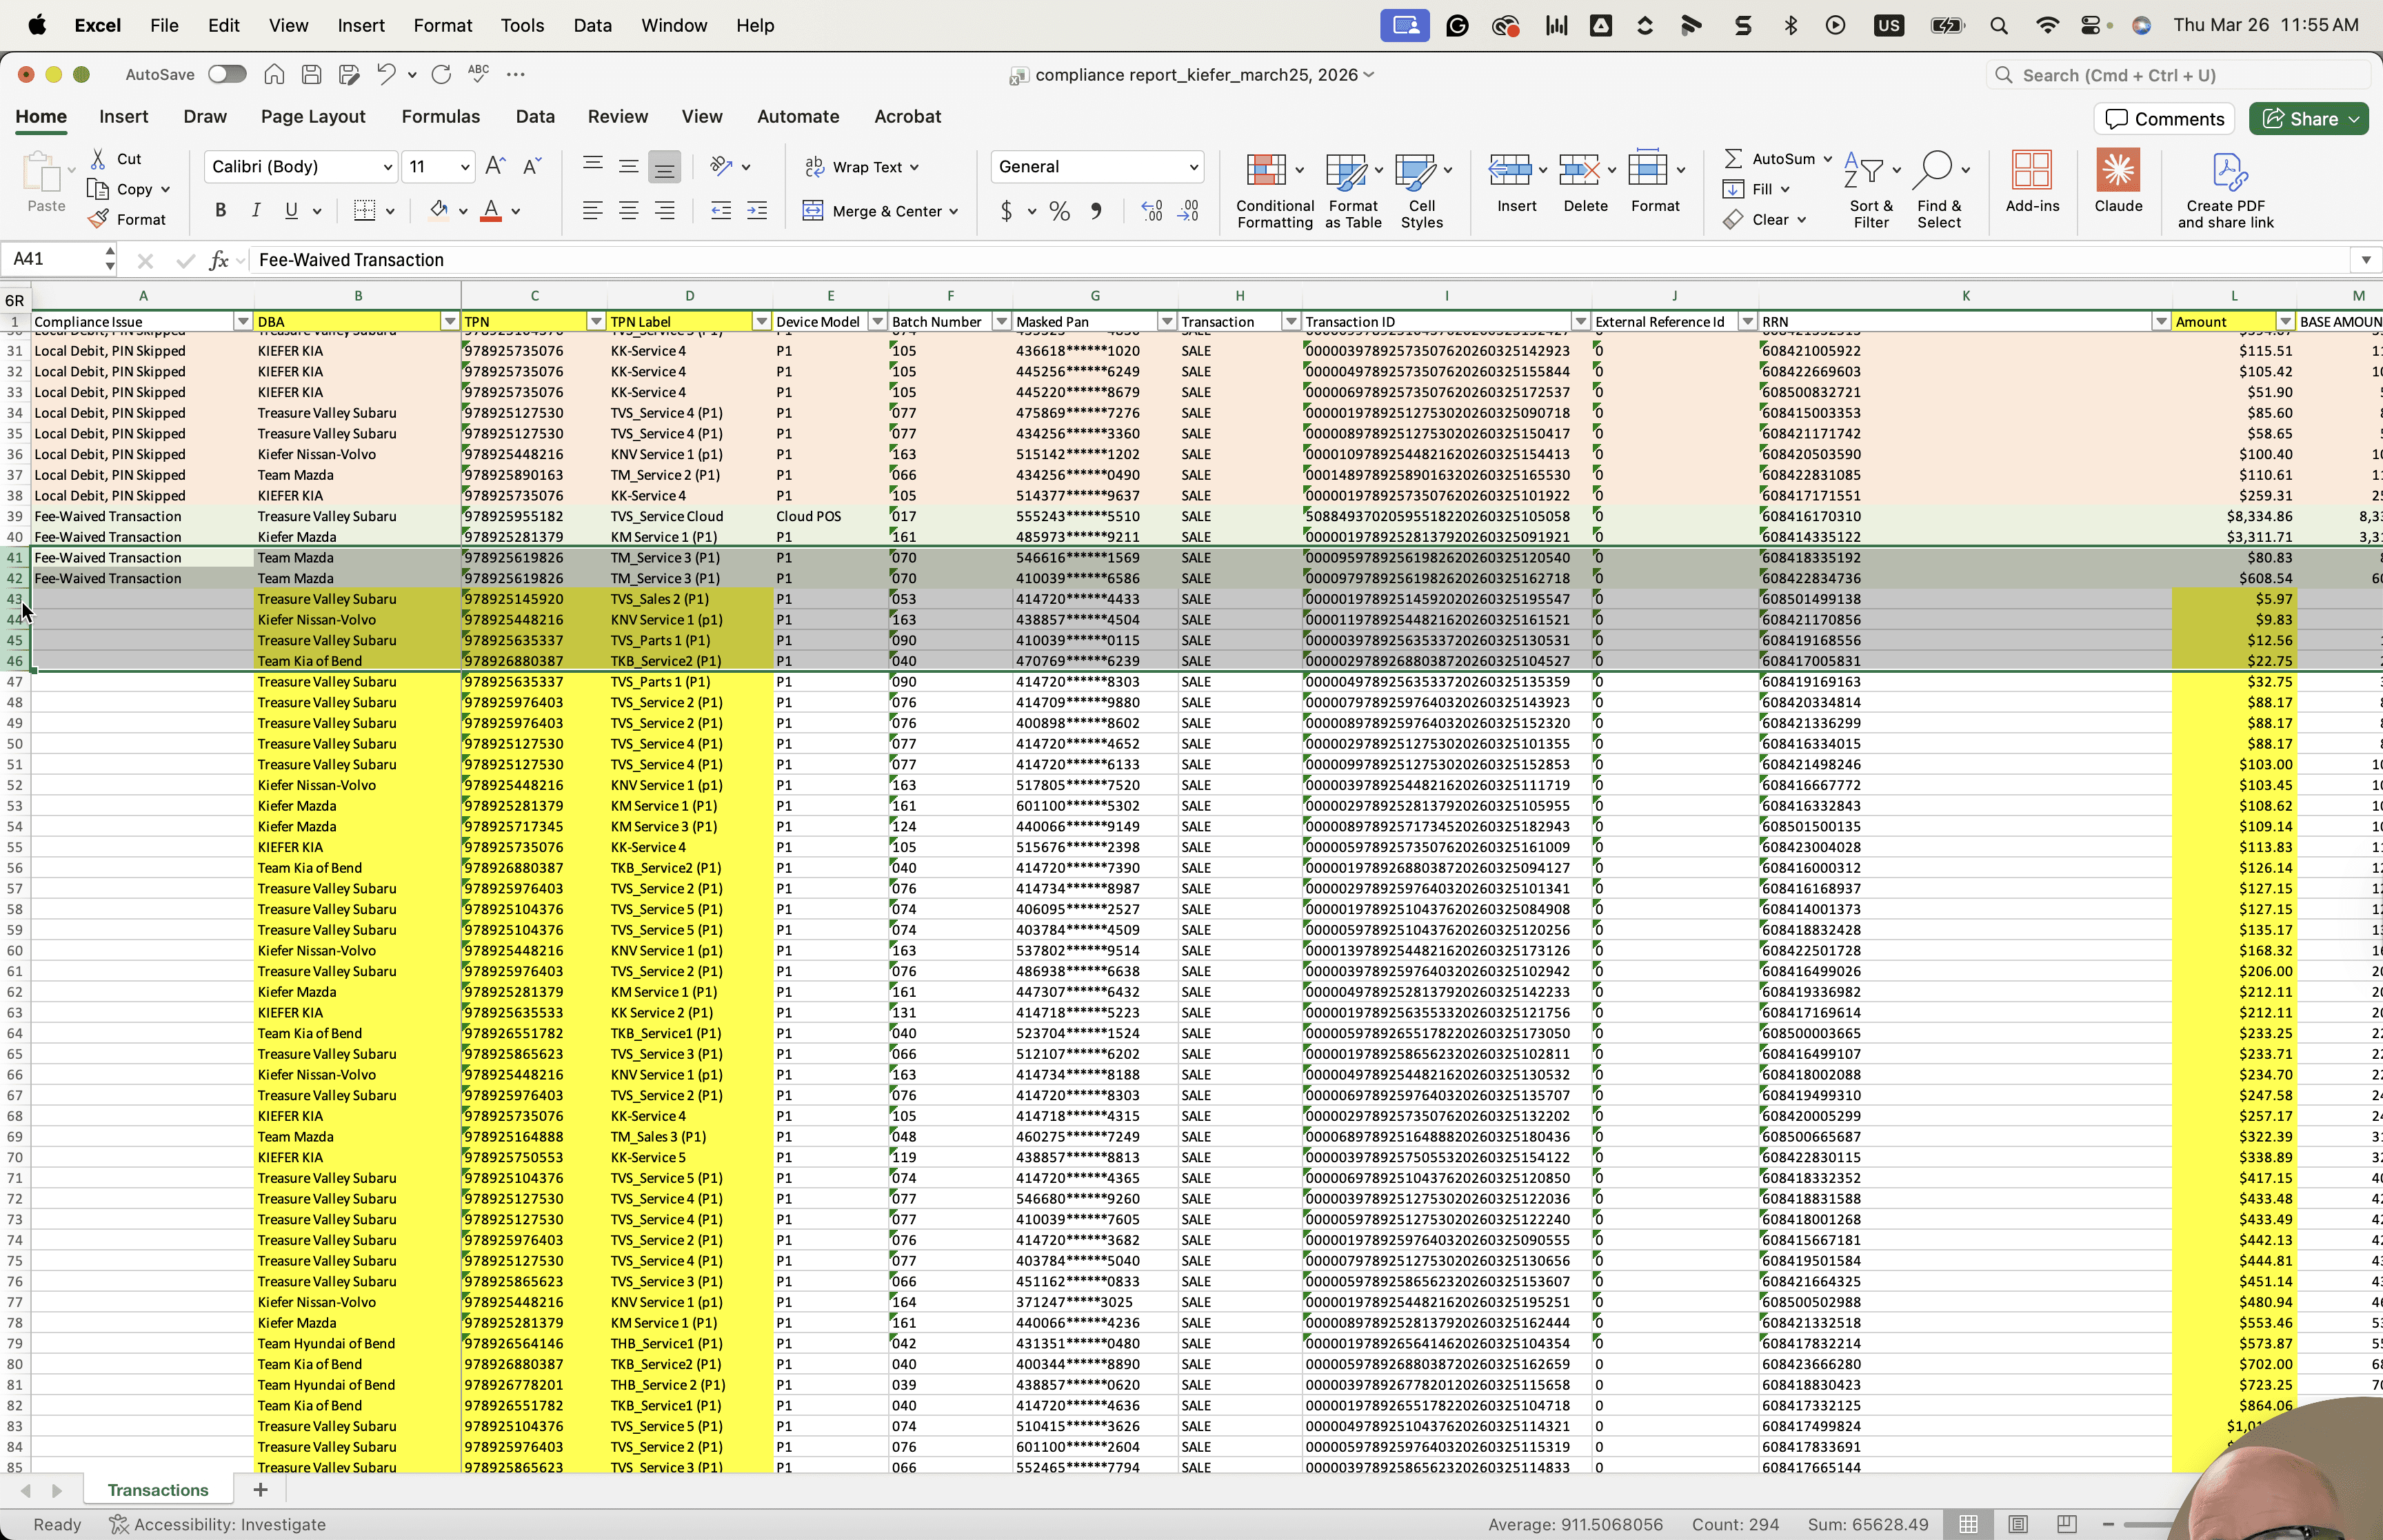Switch to Page Layout view in status bar
2383x1540 pixels.
pos(2018,1524)
